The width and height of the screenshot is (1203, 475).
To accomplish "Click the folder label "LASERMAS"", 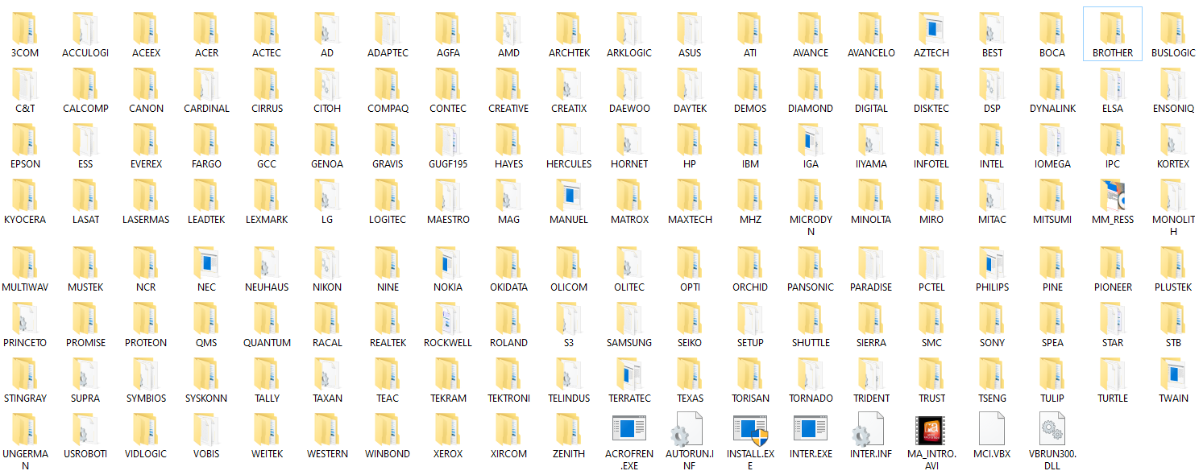I will pos(146,220).
